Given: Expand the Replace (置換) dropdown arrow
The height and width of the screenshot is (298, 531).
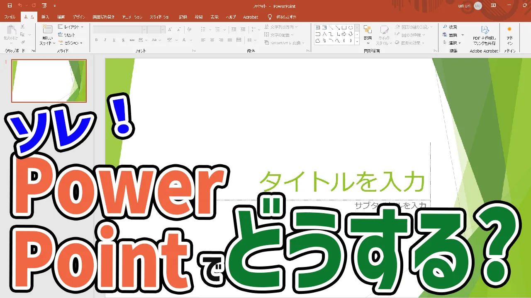Looking at the screenshot, I should tap(463, 35).
